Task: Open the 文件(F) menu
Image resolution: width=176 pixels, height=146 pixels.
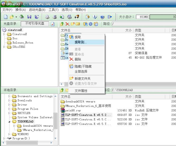Action: 7,10
